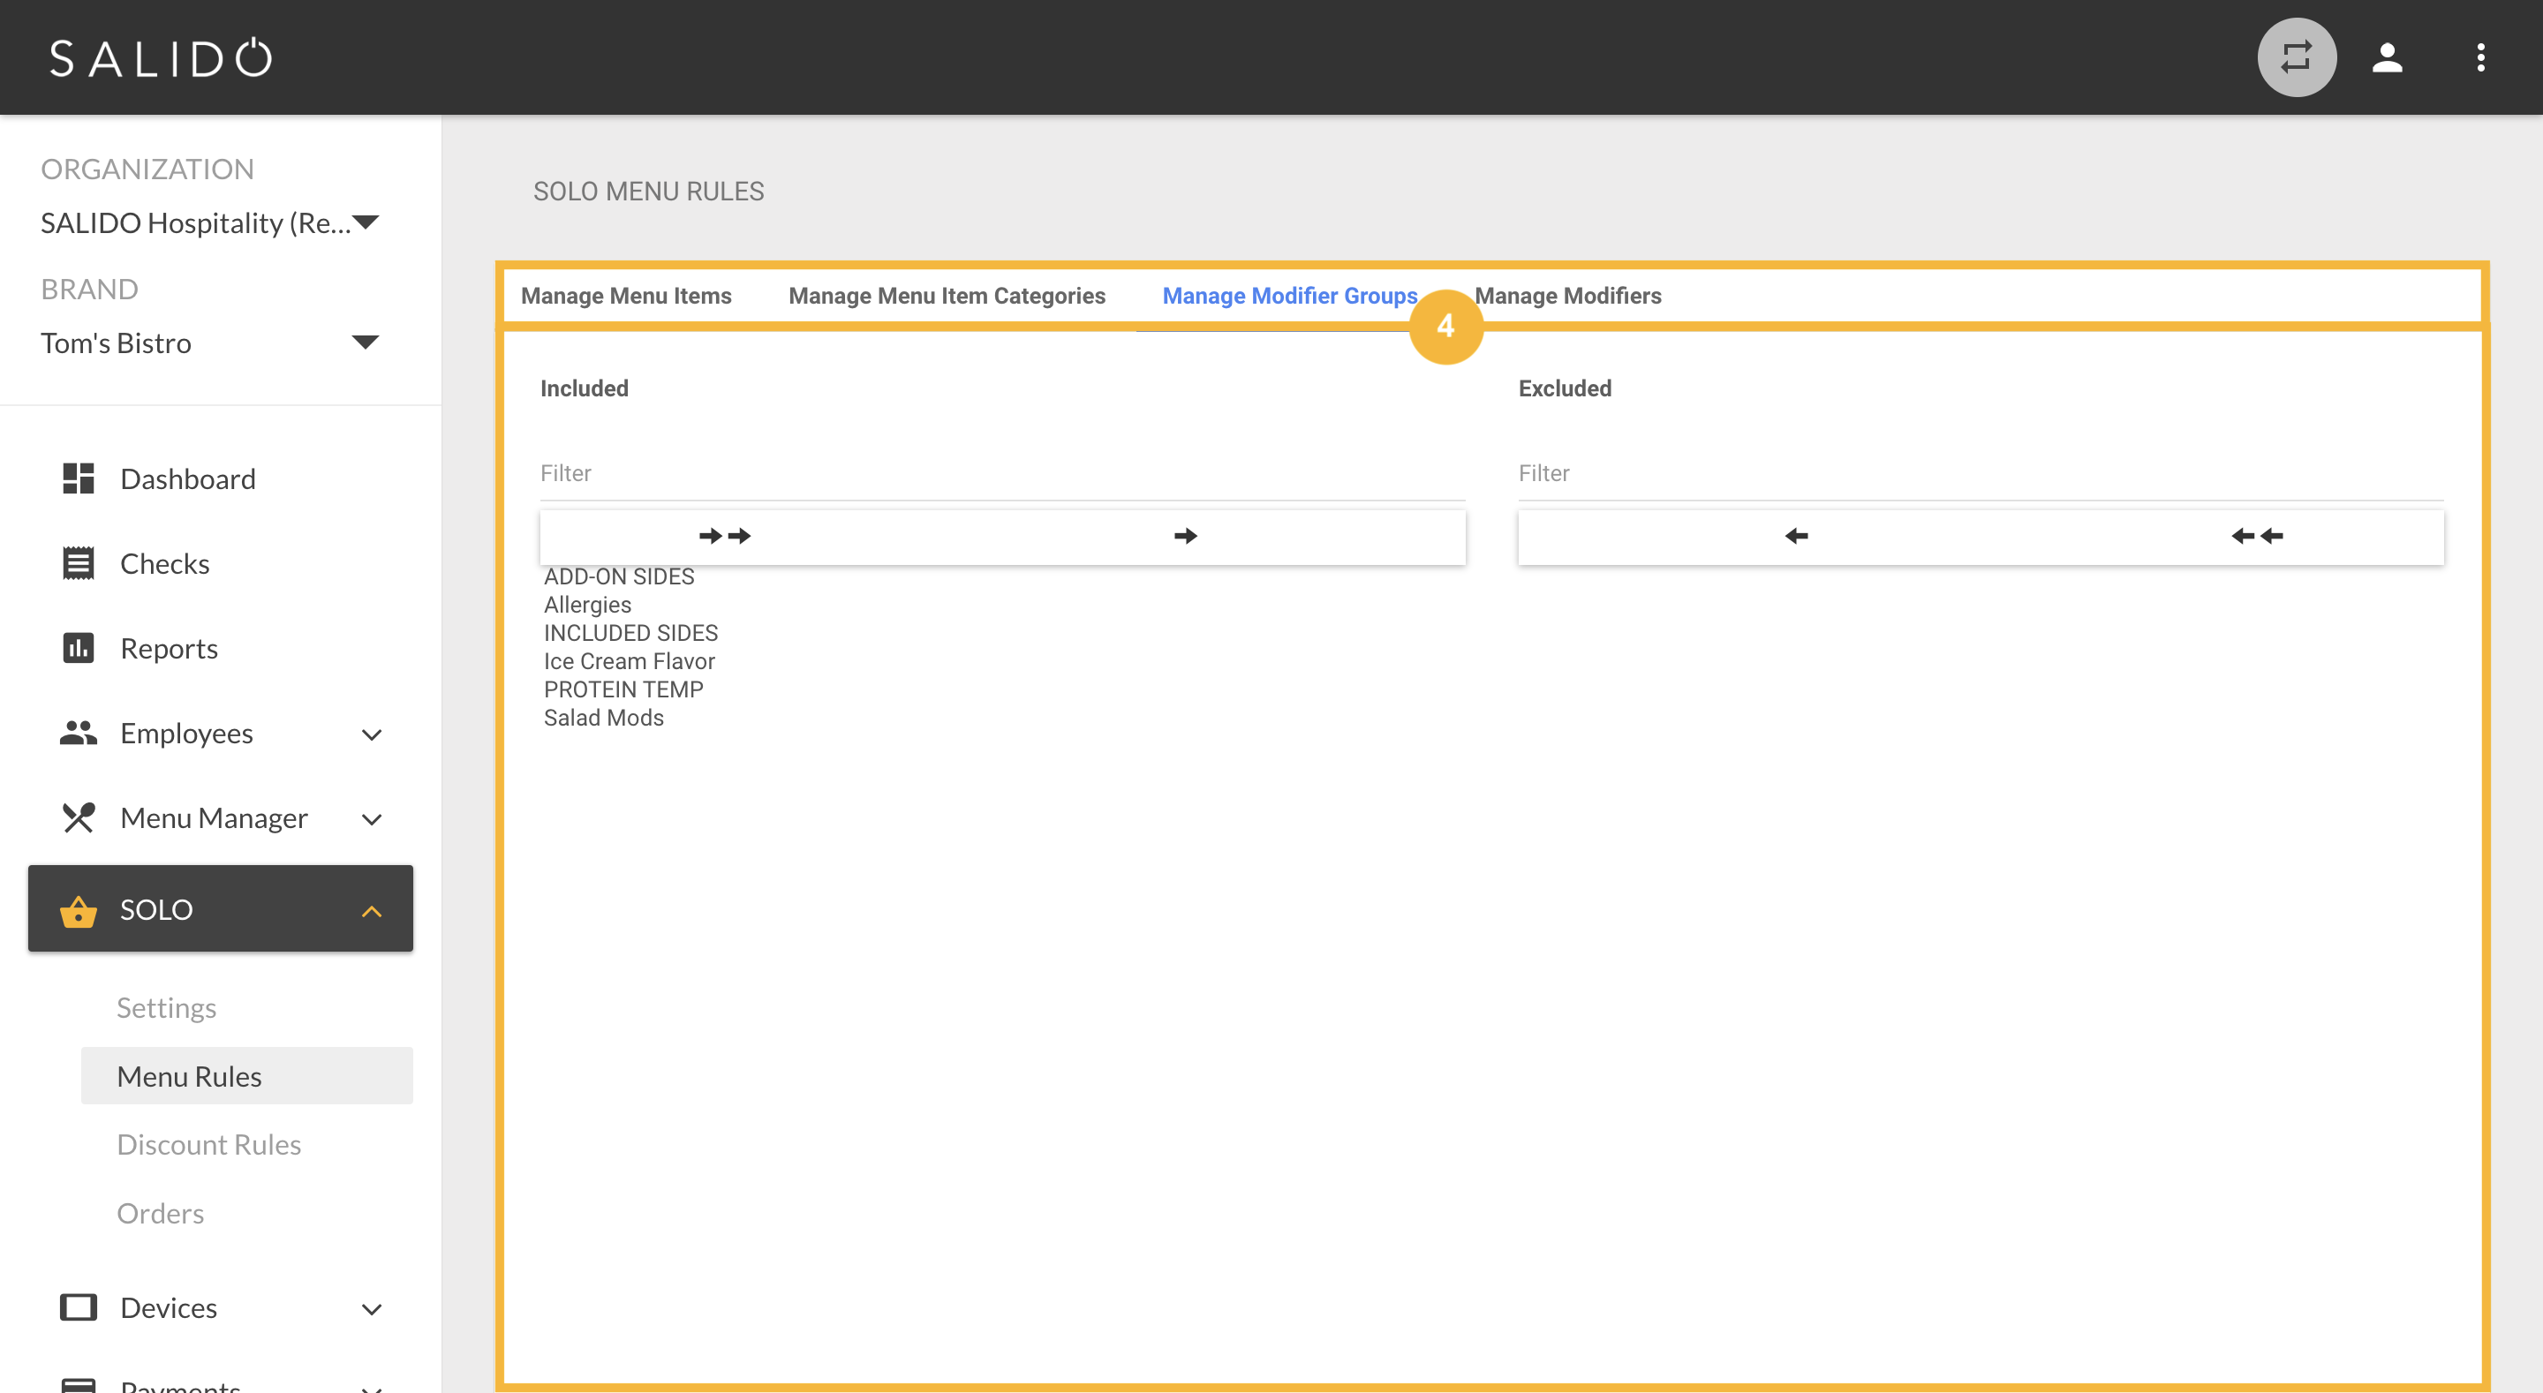Screen dimensions: 2543x1393
Task: Click Devices label in sidebar
Action: 169,1308
